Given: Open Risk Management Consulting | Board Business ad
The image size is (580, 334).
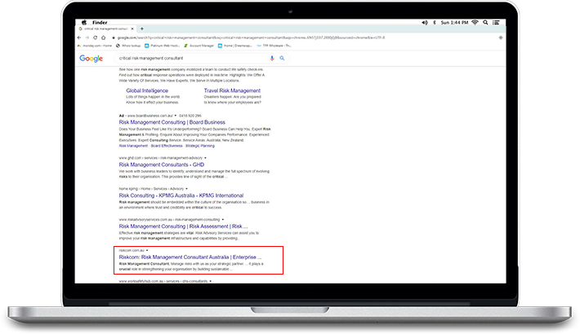Looking at the screenshot, I should pos(172,122).
